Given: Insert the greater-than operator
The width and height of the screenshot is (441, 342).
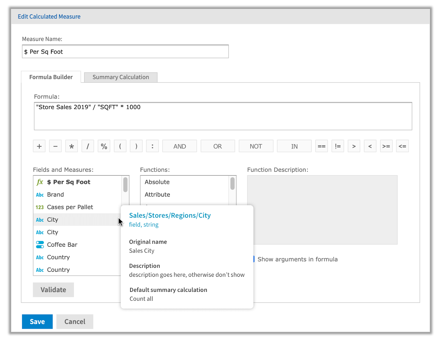Looking at the screenshot, I should pos(354,146).
